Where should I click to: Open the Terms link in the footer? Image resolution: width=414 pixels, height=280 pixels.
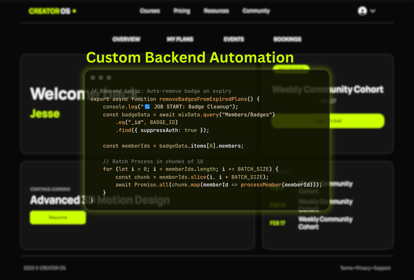[x=346, y=268]
